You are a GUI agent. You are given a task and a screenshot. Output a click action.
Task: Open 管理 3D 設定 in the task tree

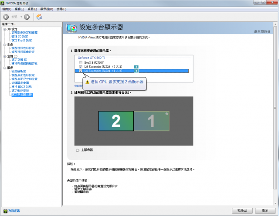[x=20, y=37]
